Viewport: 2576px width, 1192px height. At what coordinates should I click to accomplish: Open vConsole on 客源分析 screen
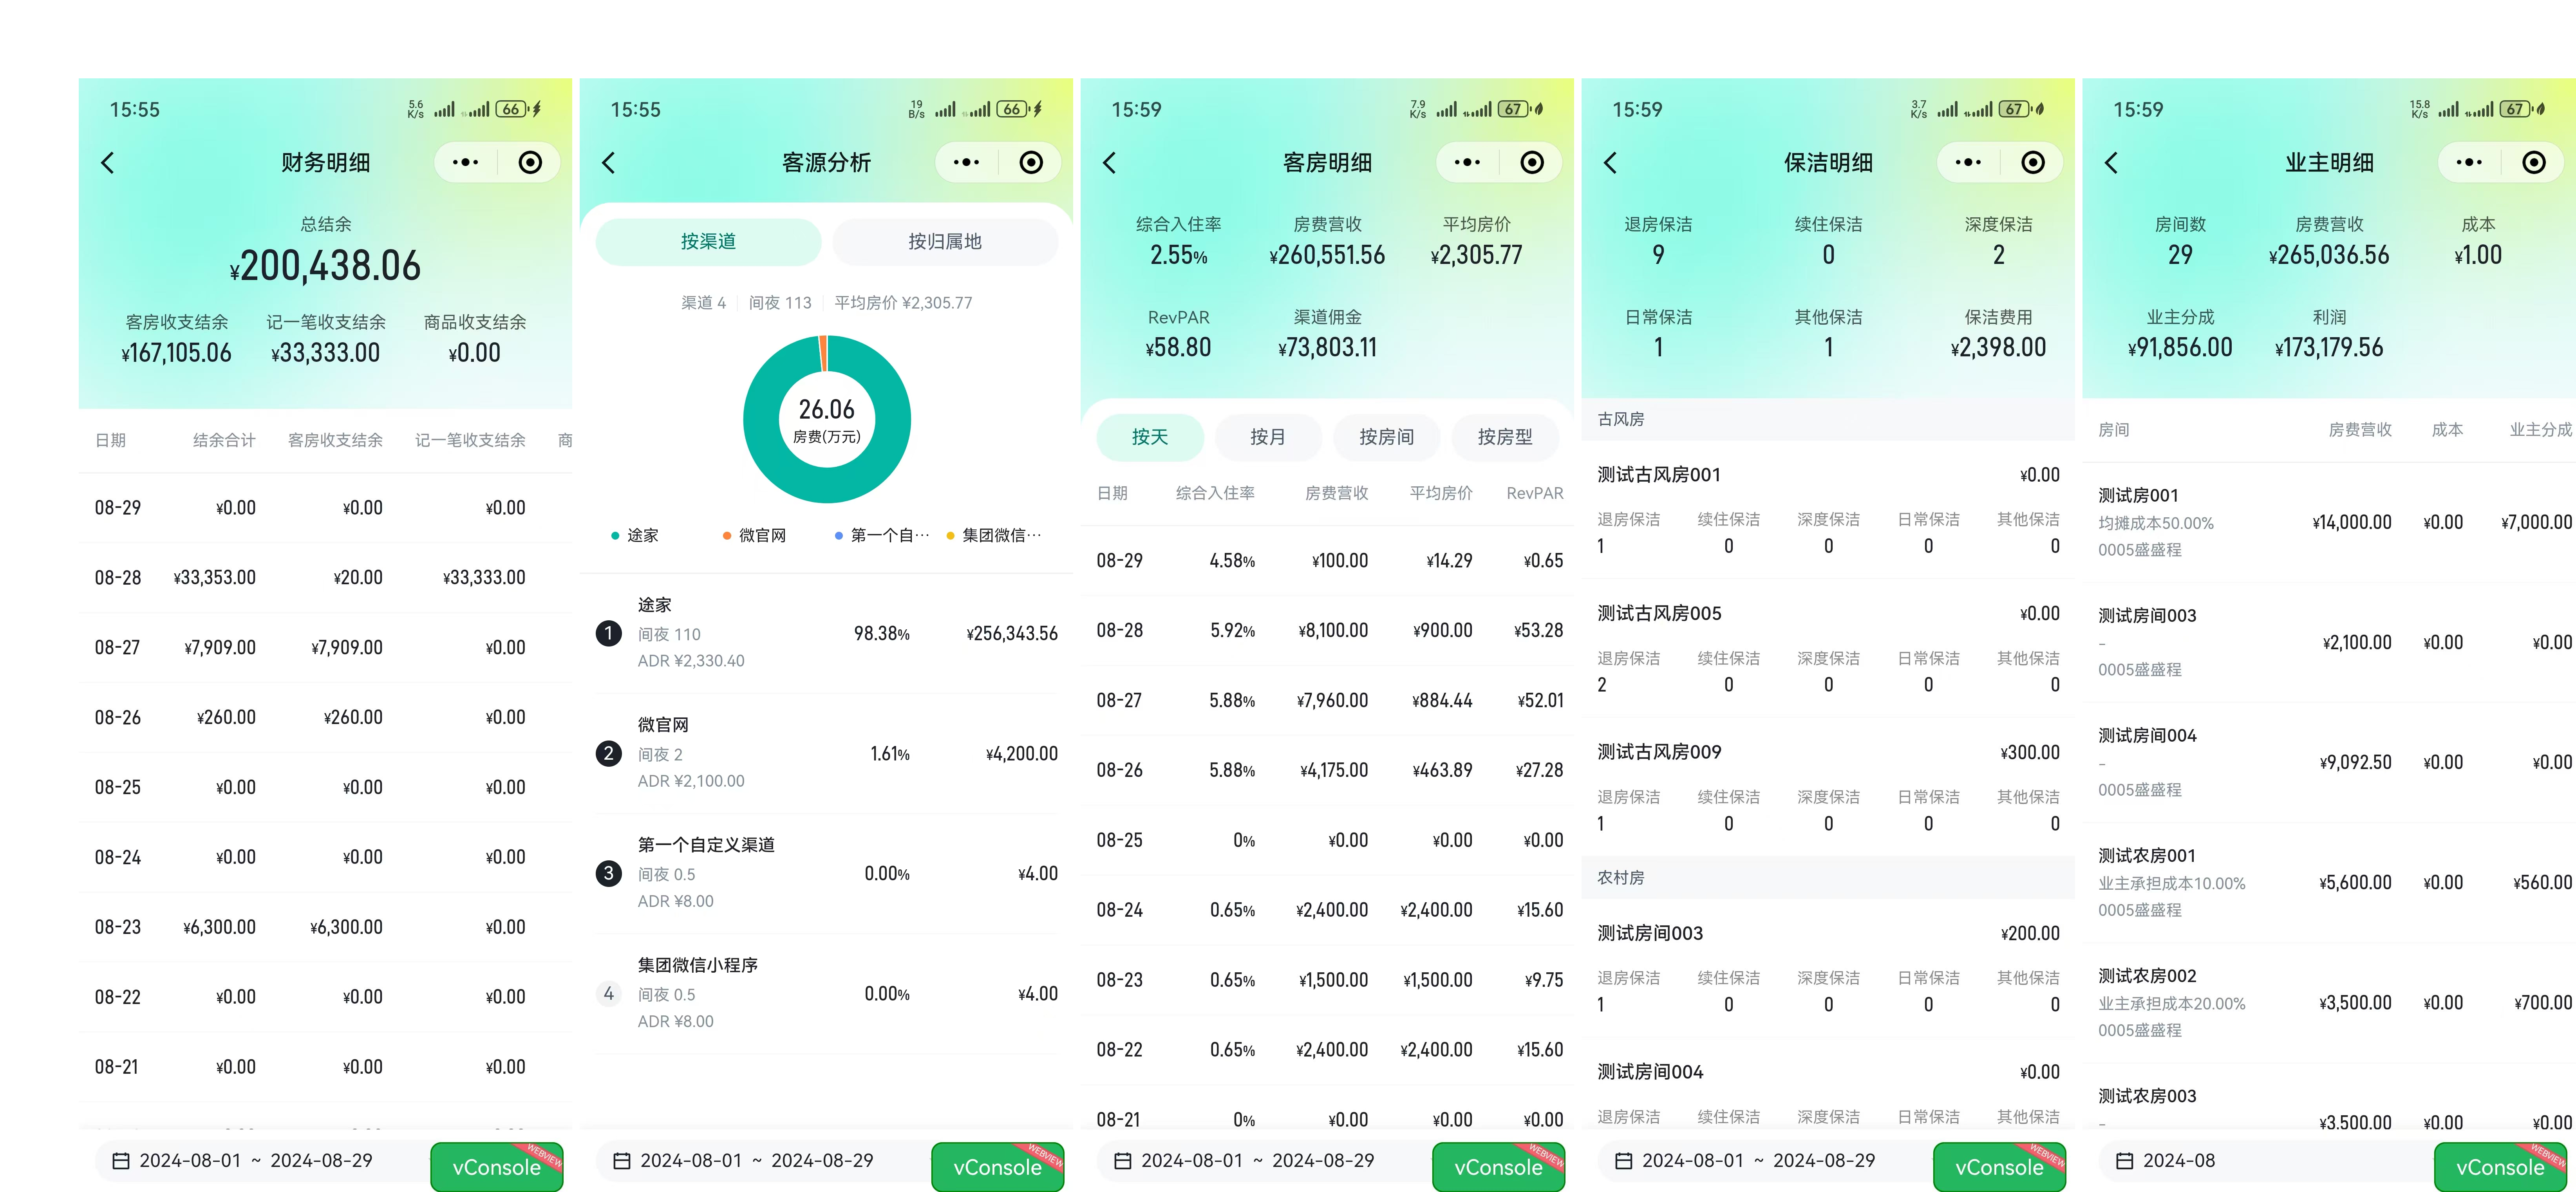[998, 1167]
